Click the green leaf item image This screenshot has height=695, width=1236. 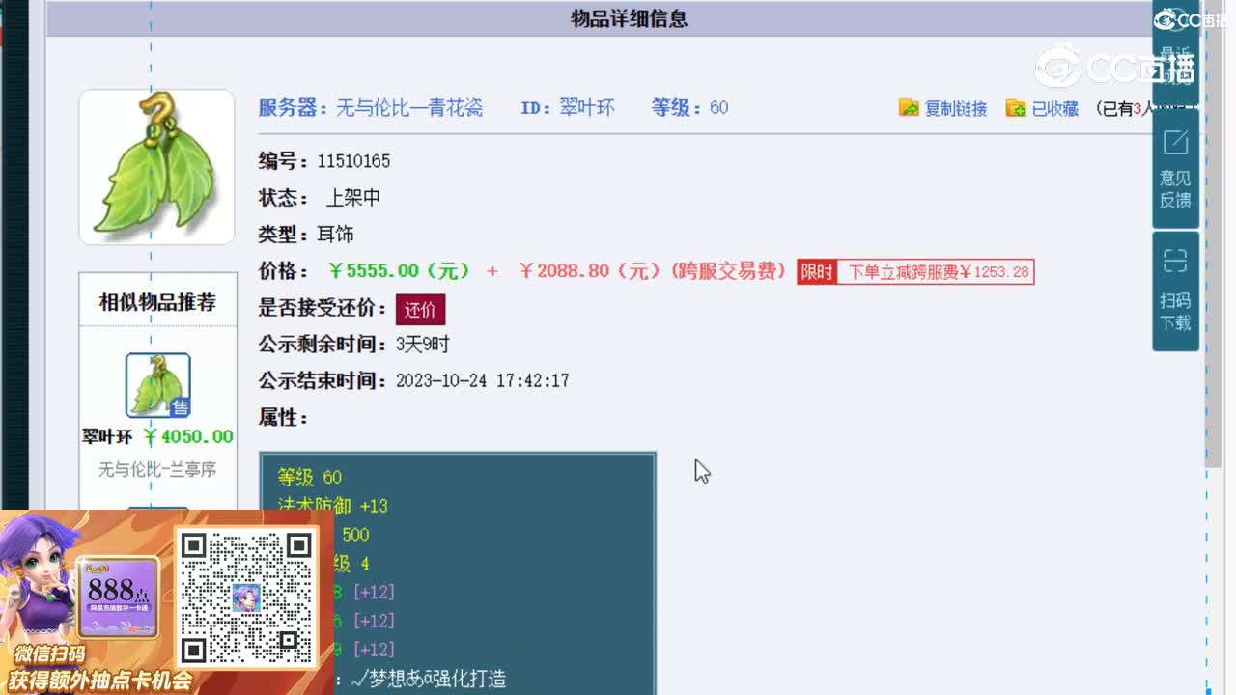156,166
